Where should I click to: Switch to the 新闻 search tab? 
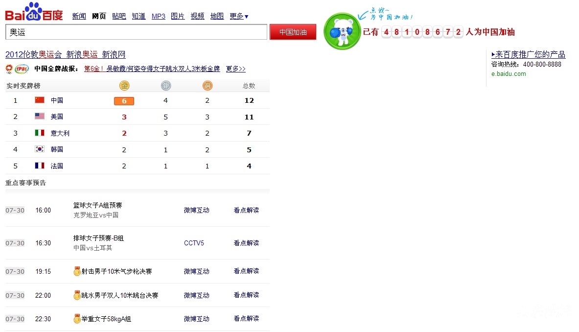[x=79, y=16]
